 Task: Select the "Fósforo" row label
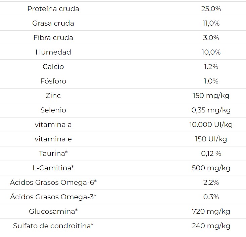tap(53, 81)
